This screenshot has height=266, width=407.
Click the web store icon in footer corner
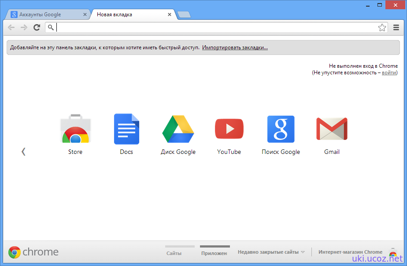[x=393, y=253]
